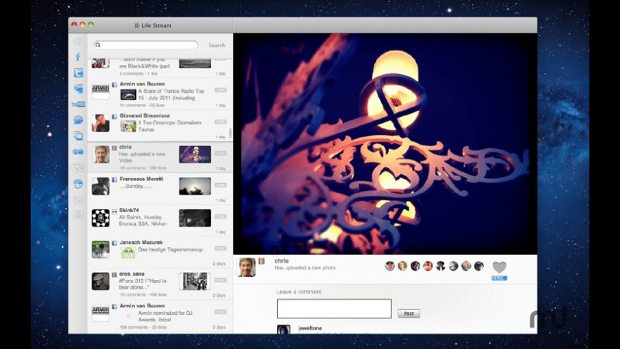Select the round blue face sidebar icon
Screen dimensions: 620x349
(x=78, y=184)
